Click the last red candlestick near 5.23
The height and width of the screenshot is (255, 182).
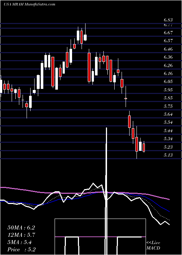point(144,148)
